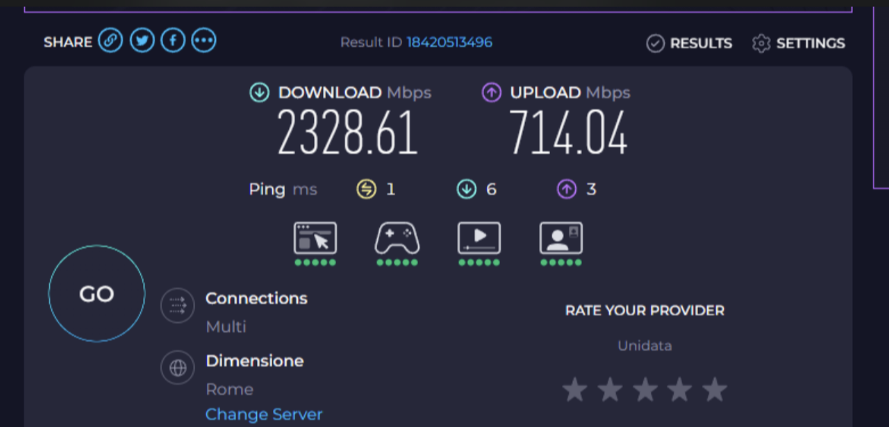Click the download arrow icon beside DOWNLOAD
The width and height of the screenshot is (889, 427).
tap(259, 92)
